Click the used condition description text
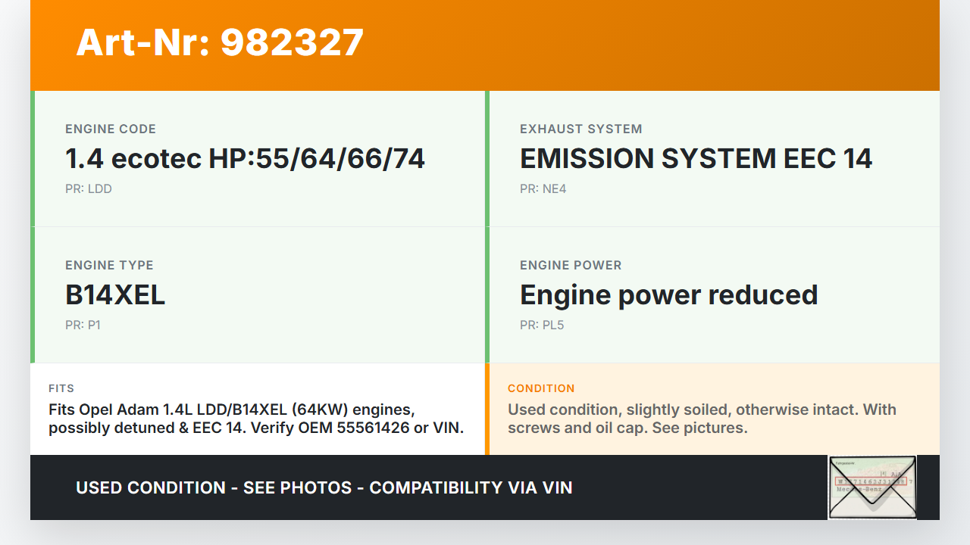Viewport: 970px width, 545px height. [702, 419]
